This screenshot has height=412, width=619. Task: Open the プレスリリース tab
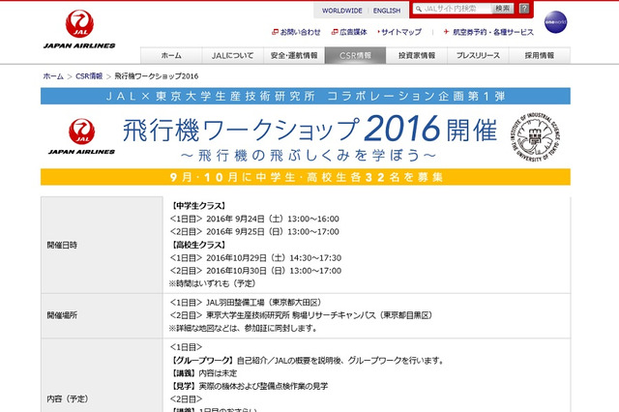coord(478,55)
